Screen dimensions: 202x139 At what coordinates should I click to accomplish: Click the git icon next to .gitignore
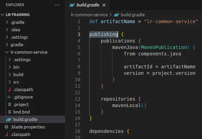9,97
